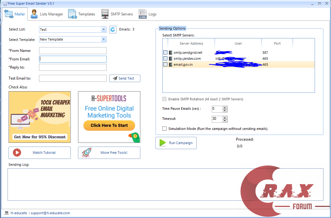
Task: Go to the SMTP Servers tab
Action: tap(117, 14)
